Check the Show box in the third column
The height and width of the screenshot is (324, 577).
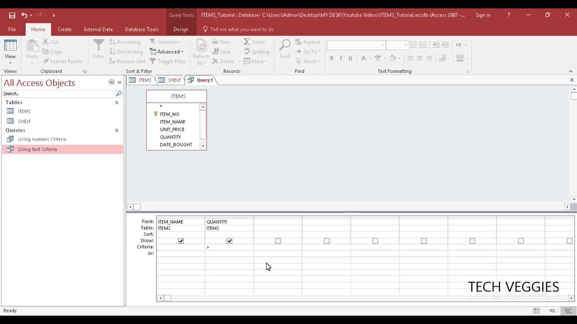278,241
